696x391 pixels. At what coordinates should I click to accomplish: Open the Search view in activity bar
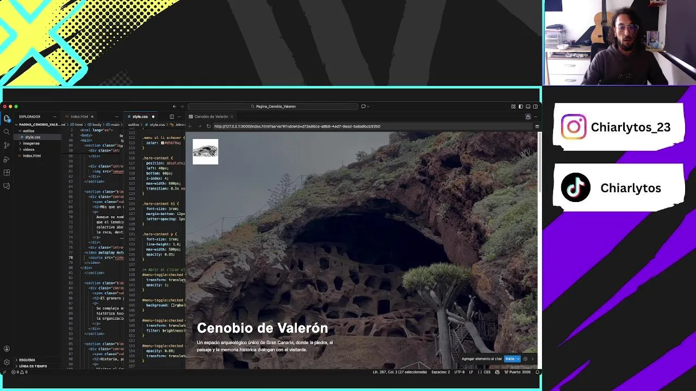point(7,132)
